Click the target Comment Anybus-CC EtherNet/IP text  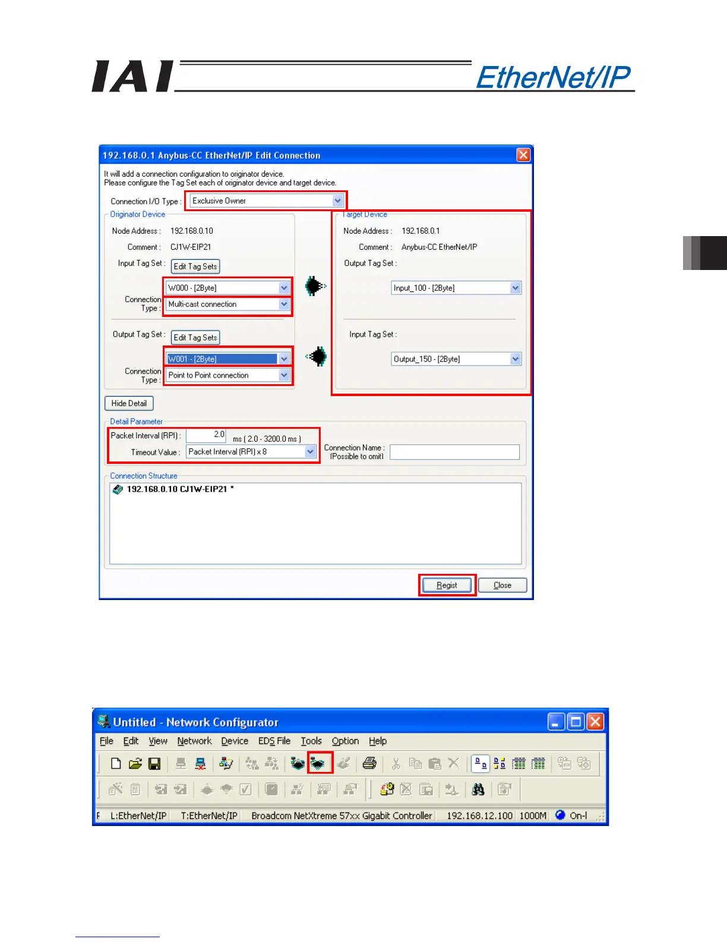coord(440,247)
